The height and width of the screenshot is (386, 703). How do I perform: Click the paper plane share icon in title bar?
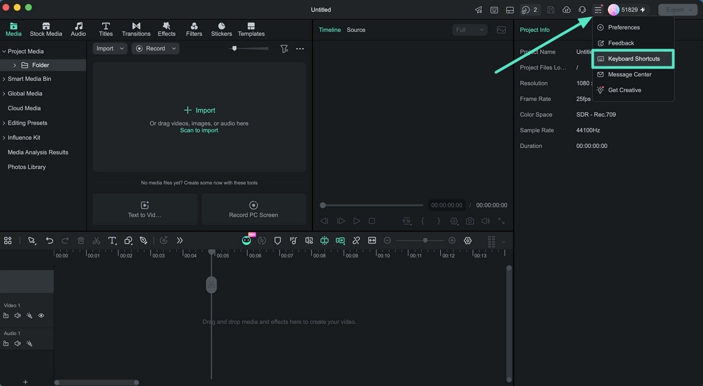[x=479, y=10]
